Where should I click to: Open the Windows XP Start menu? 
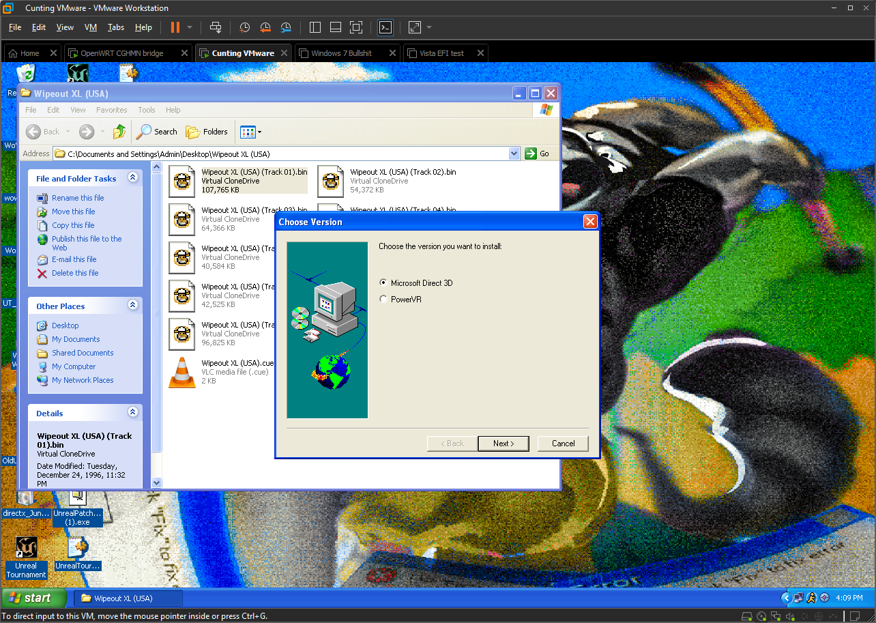(x=34, y=598)
